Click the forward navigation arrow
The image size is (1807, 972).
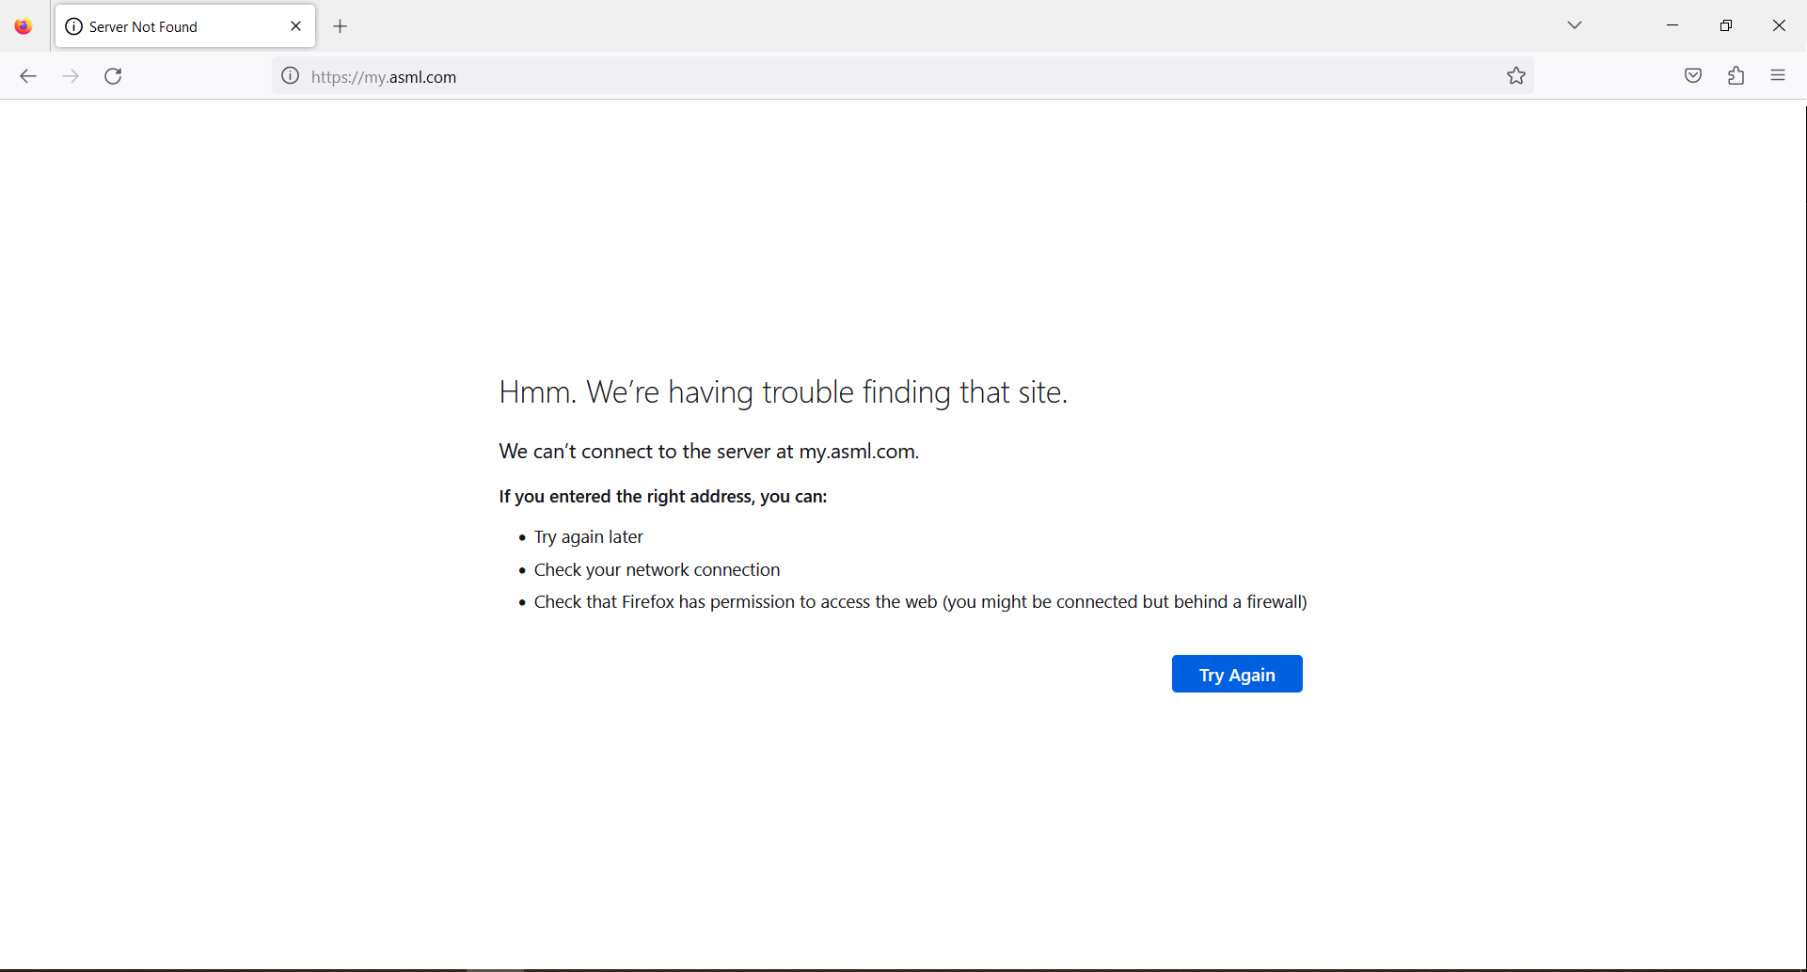point(71,76)
